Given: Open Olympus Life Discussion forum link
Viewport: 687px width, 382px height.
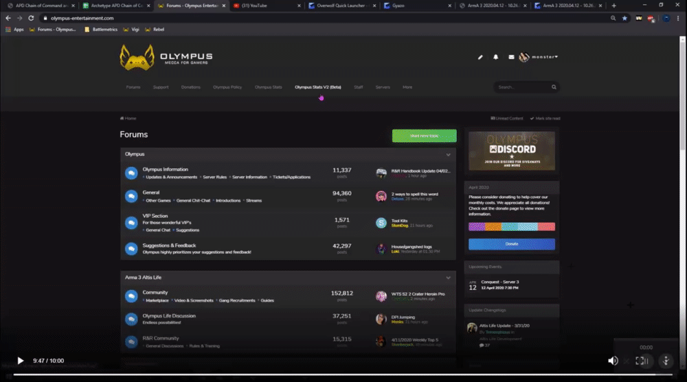Looking at the screenshot, I should pos(169,316).
